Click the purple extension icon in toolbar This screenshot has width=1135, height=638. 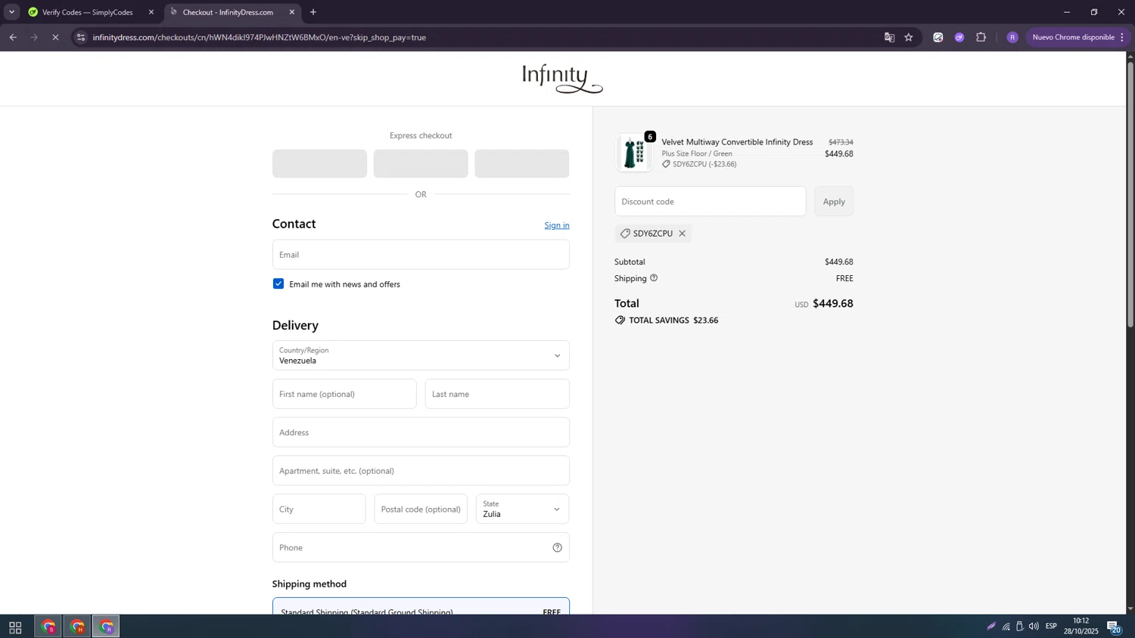(959, 37)
